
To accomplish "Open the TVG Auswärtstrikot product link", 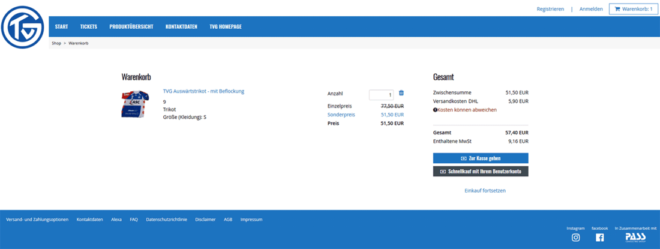I will coord(204,91).
